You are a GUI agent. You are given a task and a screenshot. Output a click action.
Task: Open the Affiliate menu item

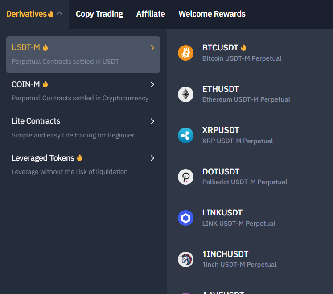(x=151, y=14)
